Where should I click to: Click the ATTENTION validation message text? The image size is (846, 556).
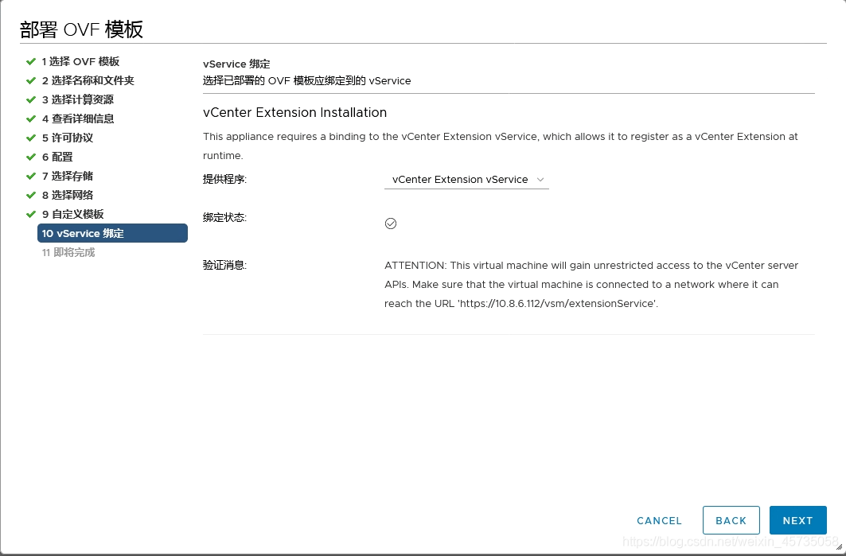(591, 284)
